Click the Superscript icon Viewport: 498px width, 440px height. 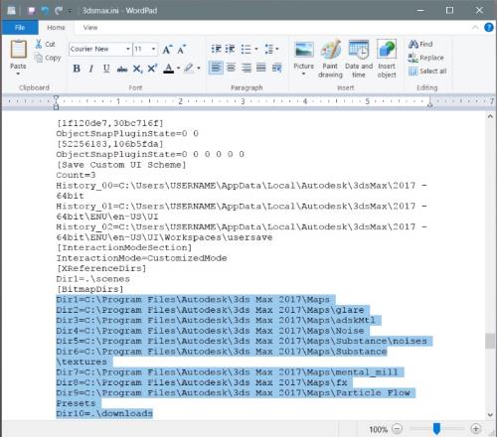click(152, 69)
